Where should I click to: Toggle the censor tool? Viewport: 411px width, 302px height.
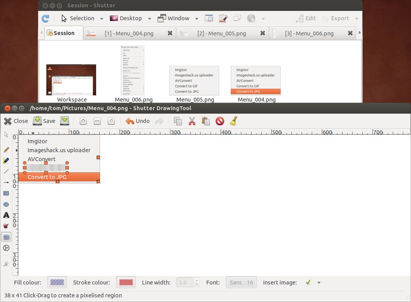[x=6, y=226]
